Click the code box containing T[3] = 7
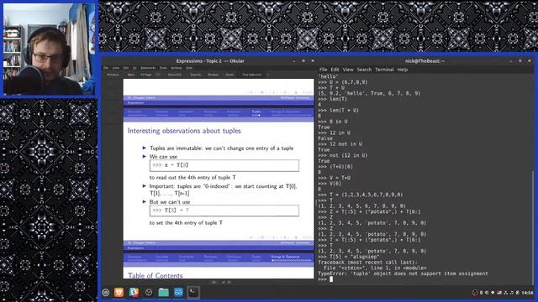 [224, 211]
